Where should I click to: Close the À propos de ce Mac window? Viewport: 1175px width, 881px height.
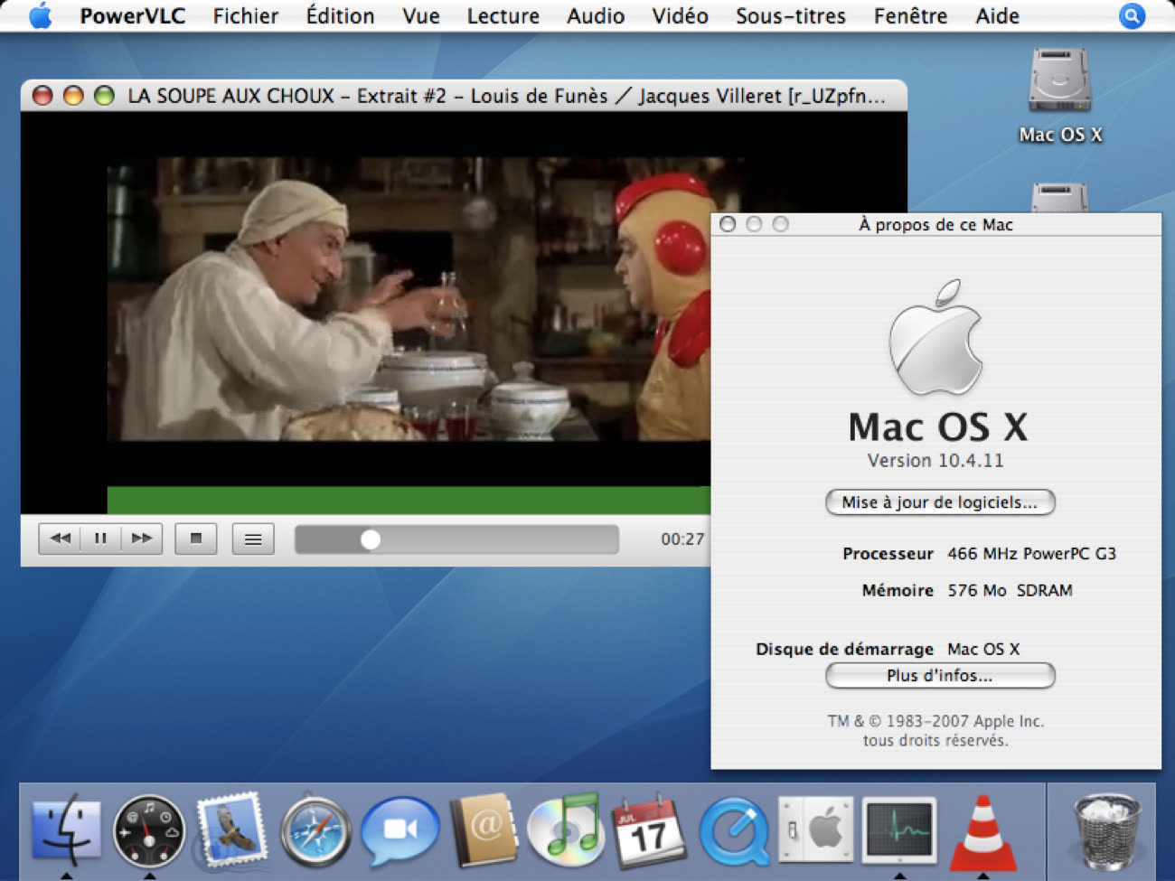pyautogui.click(x=728, y=224)
